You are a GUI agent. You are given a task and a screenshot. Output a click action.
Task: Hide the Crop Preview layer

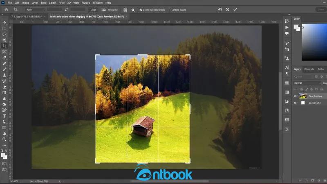295,96
